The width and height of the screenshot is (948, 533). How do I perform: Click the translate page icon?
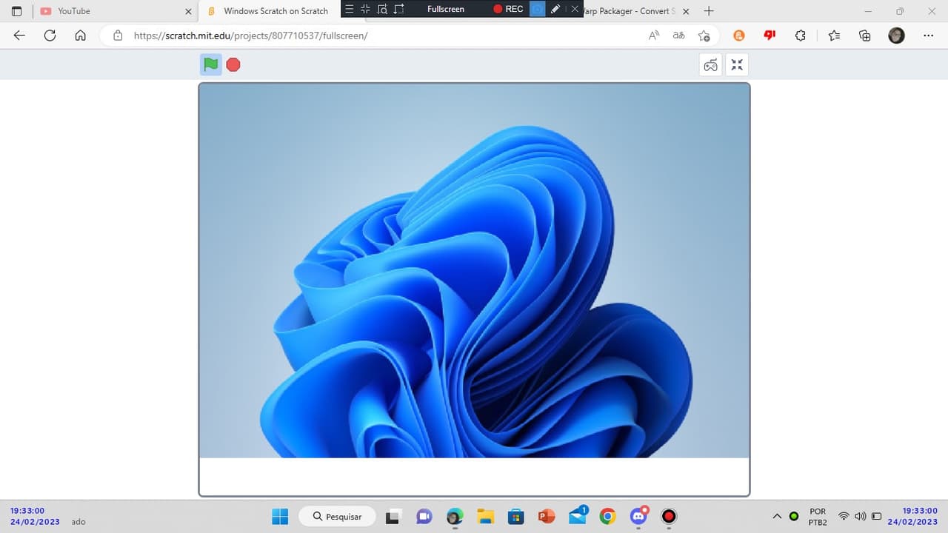point(678,36)
